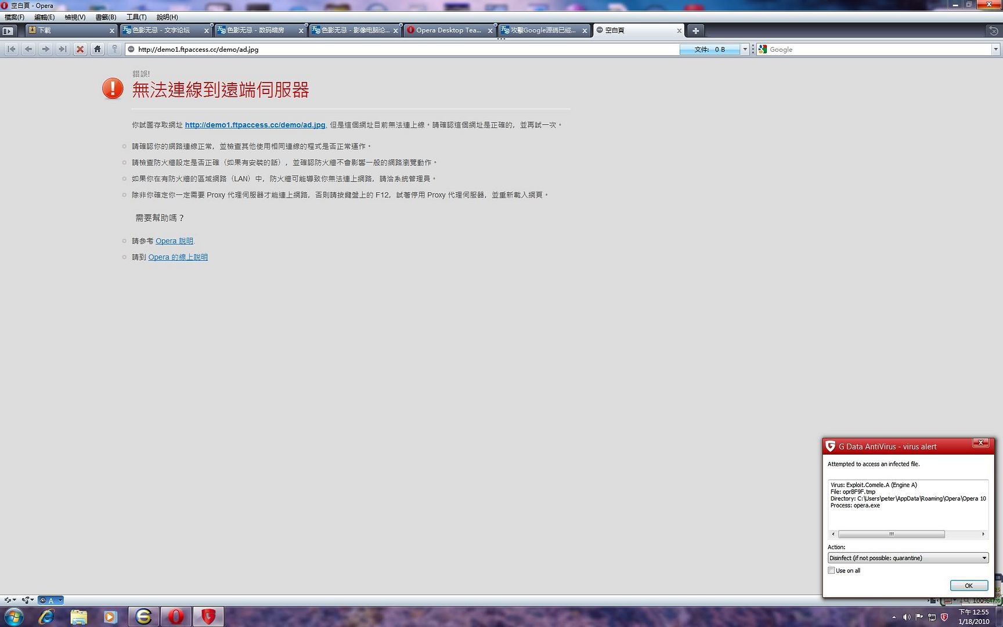Click the site info badge in address bar
The image size is (1003, 627).
point(131,49)
